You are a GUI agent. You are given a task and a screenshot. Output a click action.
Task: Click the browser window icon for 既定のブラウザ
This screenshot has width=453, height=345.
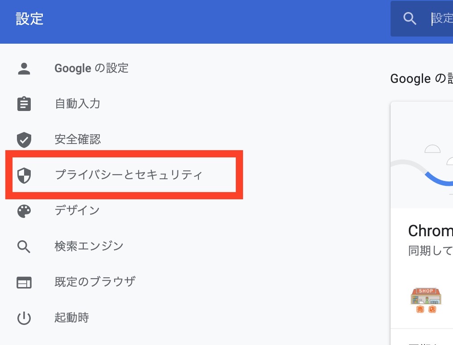pyautogui.click(x=24, y=282)
